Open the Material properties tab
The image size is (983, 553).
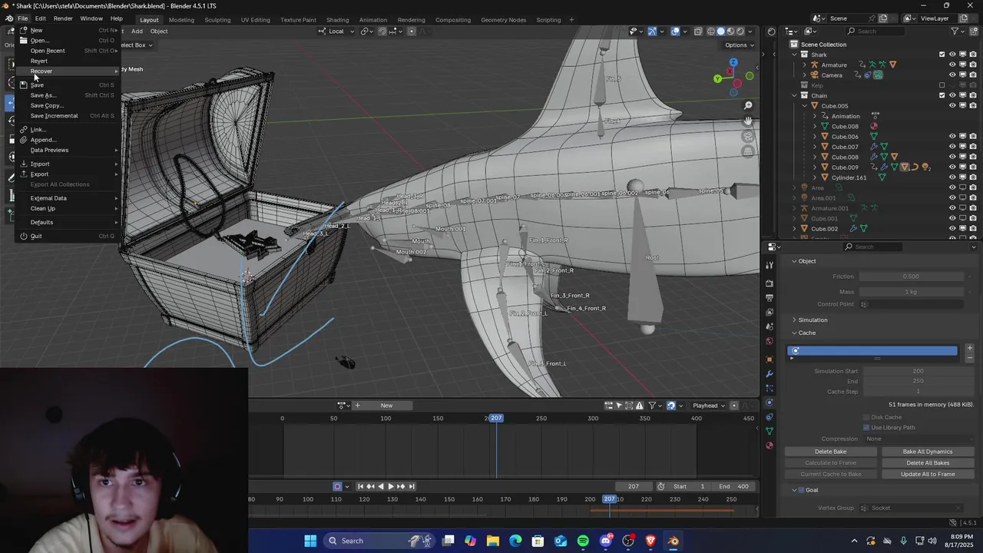[770, 446]
